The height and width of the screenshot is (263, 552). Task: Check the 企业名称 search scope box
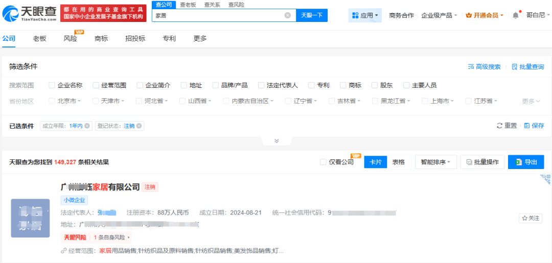(52, 85)
